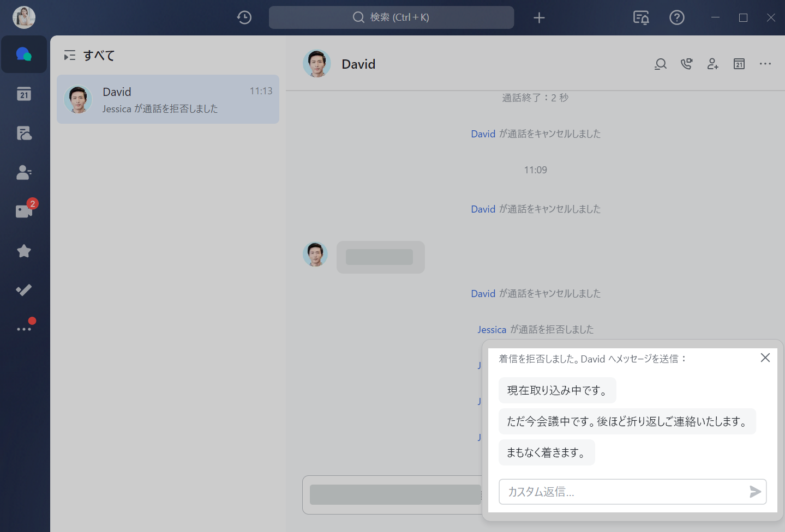The image size is (785, 532).
Task: Open video meetings icon with badge 2
Action: [x=25, y=211]
